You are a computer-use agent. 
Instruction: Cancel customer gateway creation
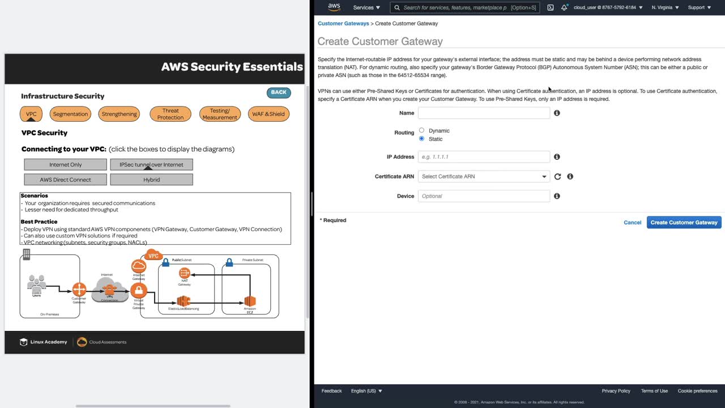click(x=632, y=223)
